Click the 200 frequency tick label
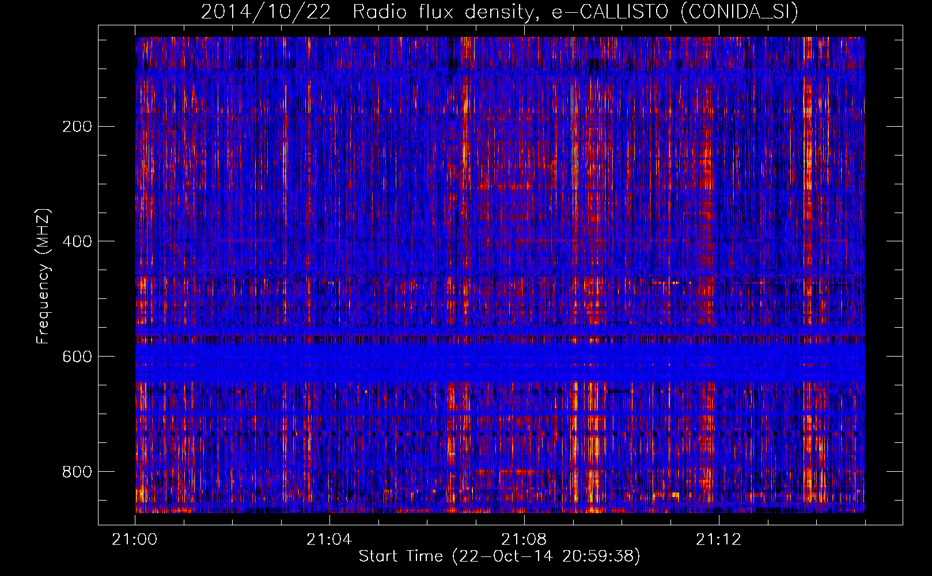932x576 pixels. point(77,126)
